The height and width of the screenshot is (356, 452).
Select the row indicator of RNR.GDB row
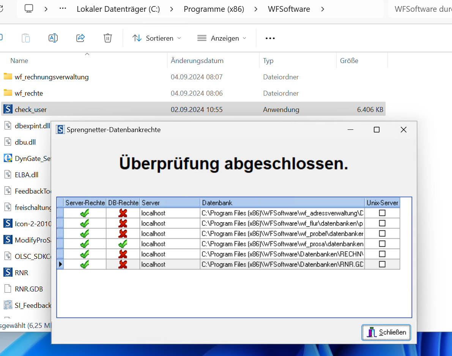[x=60, y=264]
